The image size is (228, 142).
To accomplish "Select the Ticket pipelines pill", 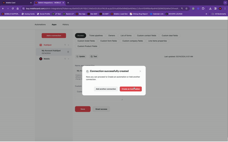I will coord(96,36).
